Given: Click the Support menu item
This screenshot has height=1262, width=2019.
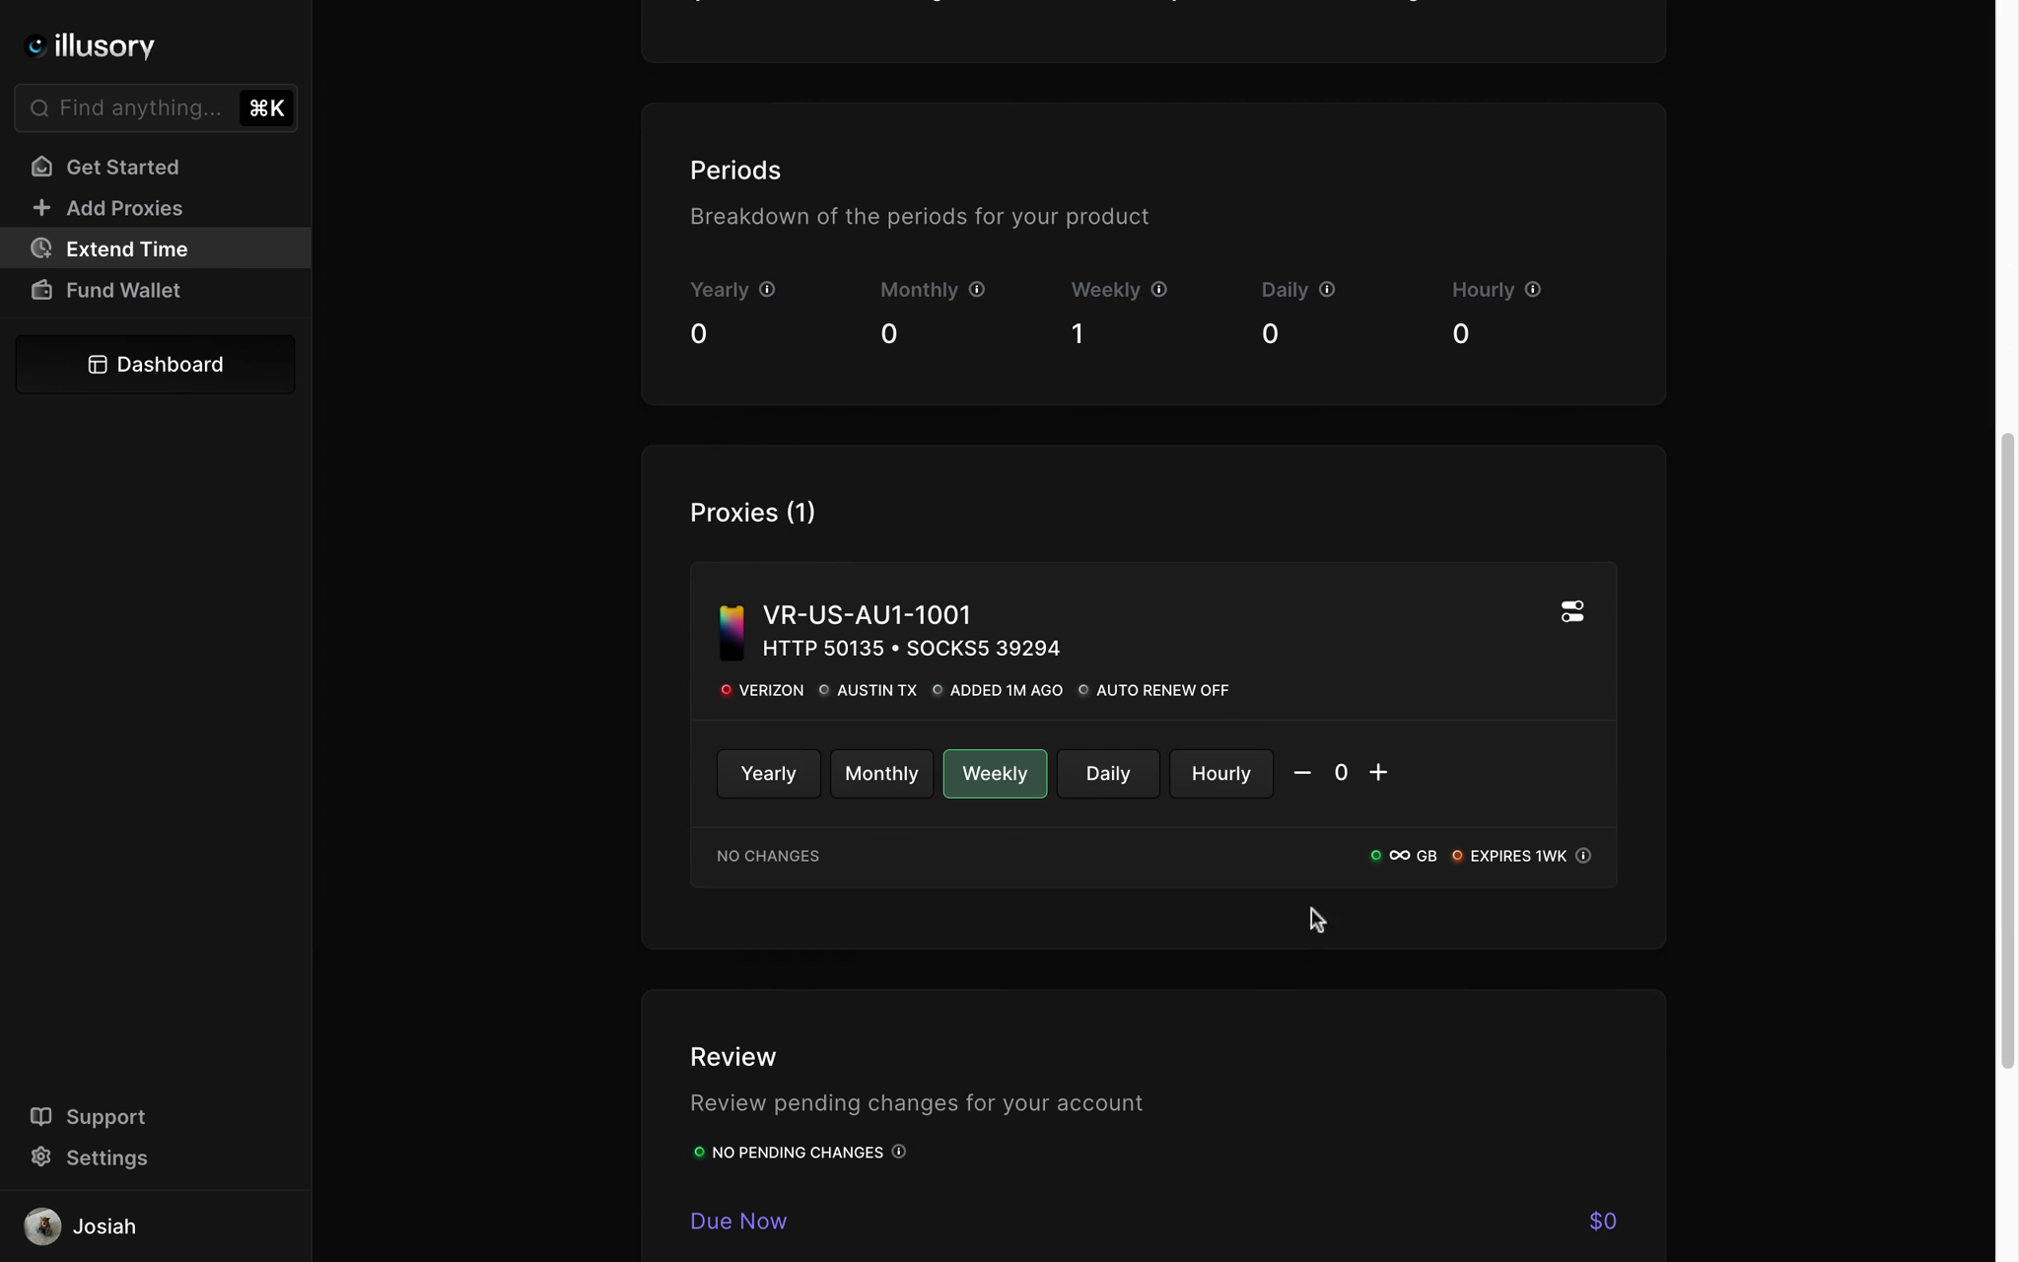Looking at the screenshot, I should (x=104, y=1117).
